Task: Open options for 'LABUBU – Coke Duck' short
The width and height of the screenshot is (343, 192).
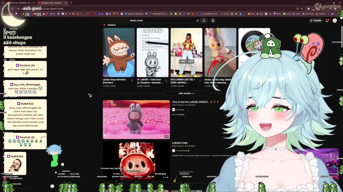Action: point(166,81)
